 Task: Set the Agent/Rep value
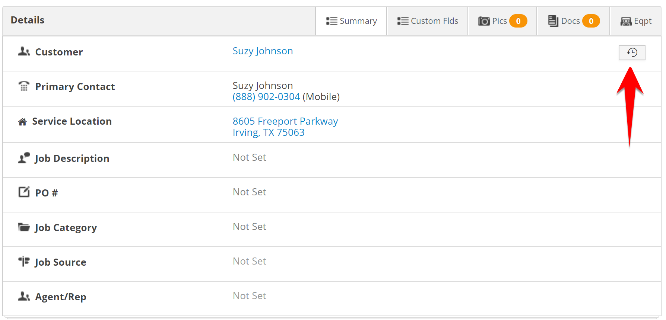[x=249, y=296]
